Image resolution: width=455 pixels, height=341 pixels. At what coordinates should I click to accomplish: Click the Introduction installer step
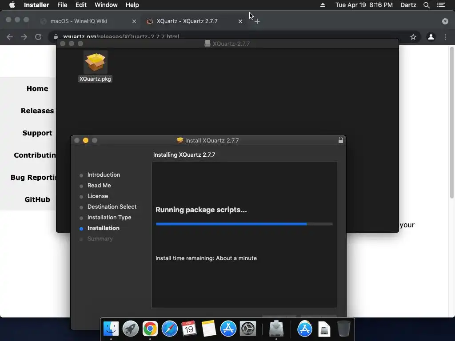[x=104, y=174]
